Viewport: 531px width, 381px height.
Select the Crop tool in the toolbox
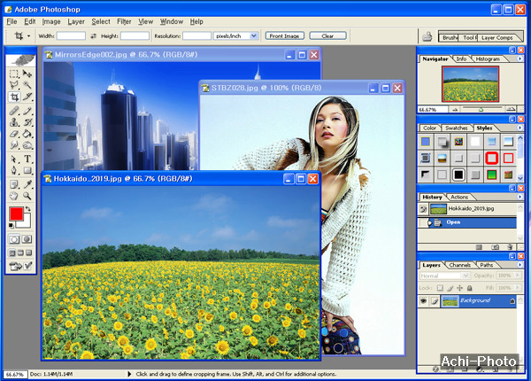[14, 97]
